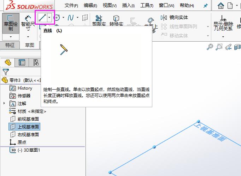Screen dimensions: 241x176
Task: Open the 视图(V) menu
Action: coord(110,6)
